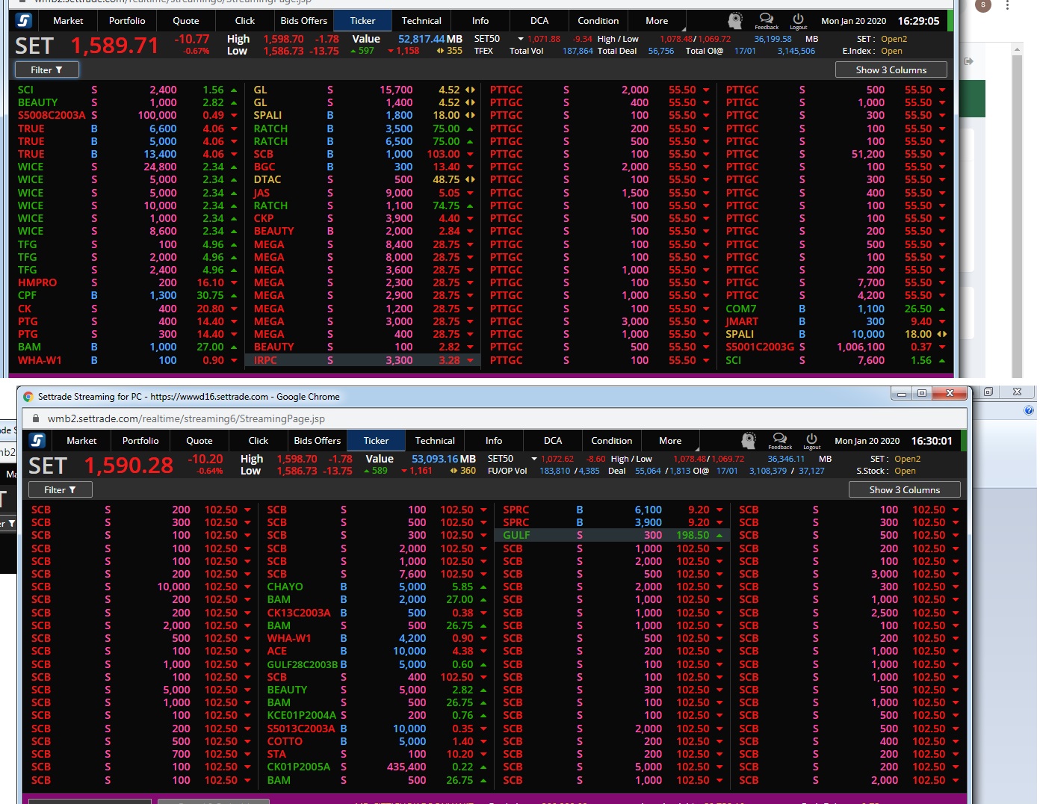Click the Logout power icon in top window
1040x804 pixels.
click(x=798, y=21)
